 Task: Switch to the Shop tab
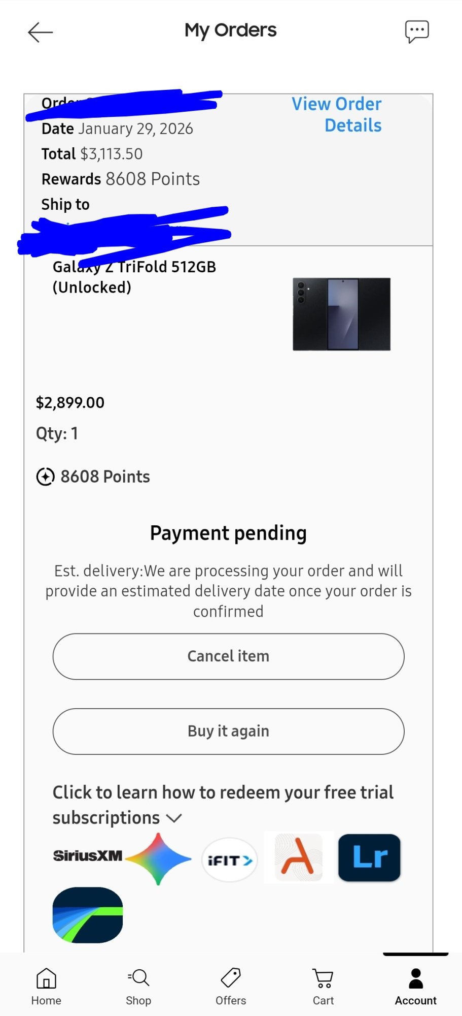coord(138,986)
